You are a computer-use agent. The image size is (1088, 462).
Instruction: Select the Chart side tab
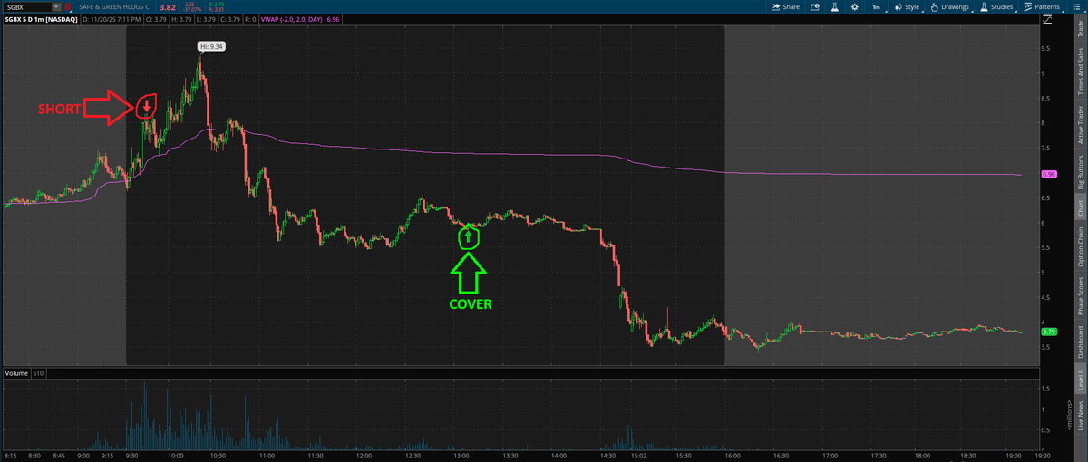pyautogui.click(x=1080, y=207)
